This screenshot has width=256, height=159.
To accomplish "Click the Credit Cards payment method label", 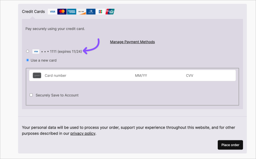I will tap(34, 12).
